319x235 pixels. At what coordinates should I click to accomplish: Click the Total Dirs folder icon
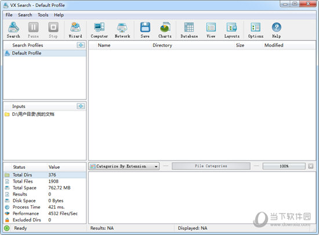click(7, 175)
